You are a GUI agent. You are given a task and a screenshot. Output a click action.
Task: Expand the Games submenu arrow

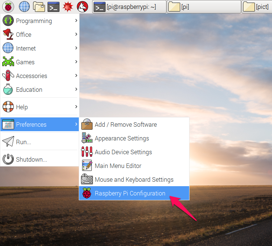click(76, 62)
